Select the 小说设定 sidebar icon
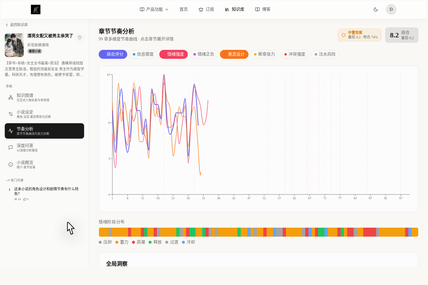This screenshot has width=428, height=285. point(10,114)
